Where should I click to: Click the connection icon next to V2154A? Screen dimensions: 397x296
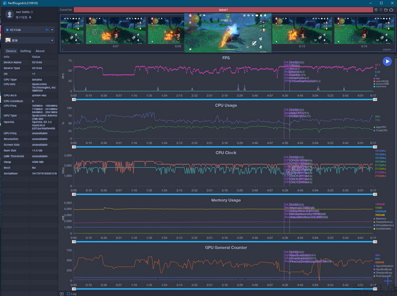point(47,30)
